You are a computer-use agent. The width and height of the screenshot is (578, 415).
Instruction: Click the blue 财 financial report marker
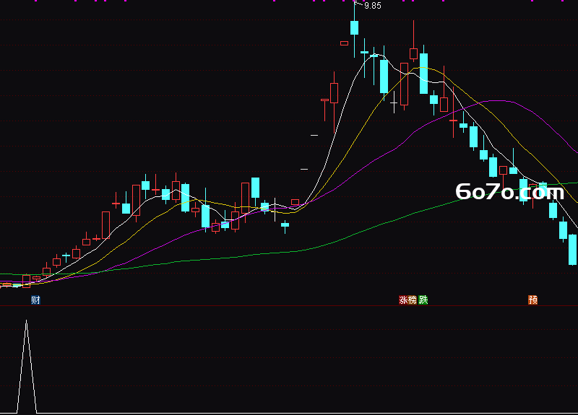click(35, 300)
